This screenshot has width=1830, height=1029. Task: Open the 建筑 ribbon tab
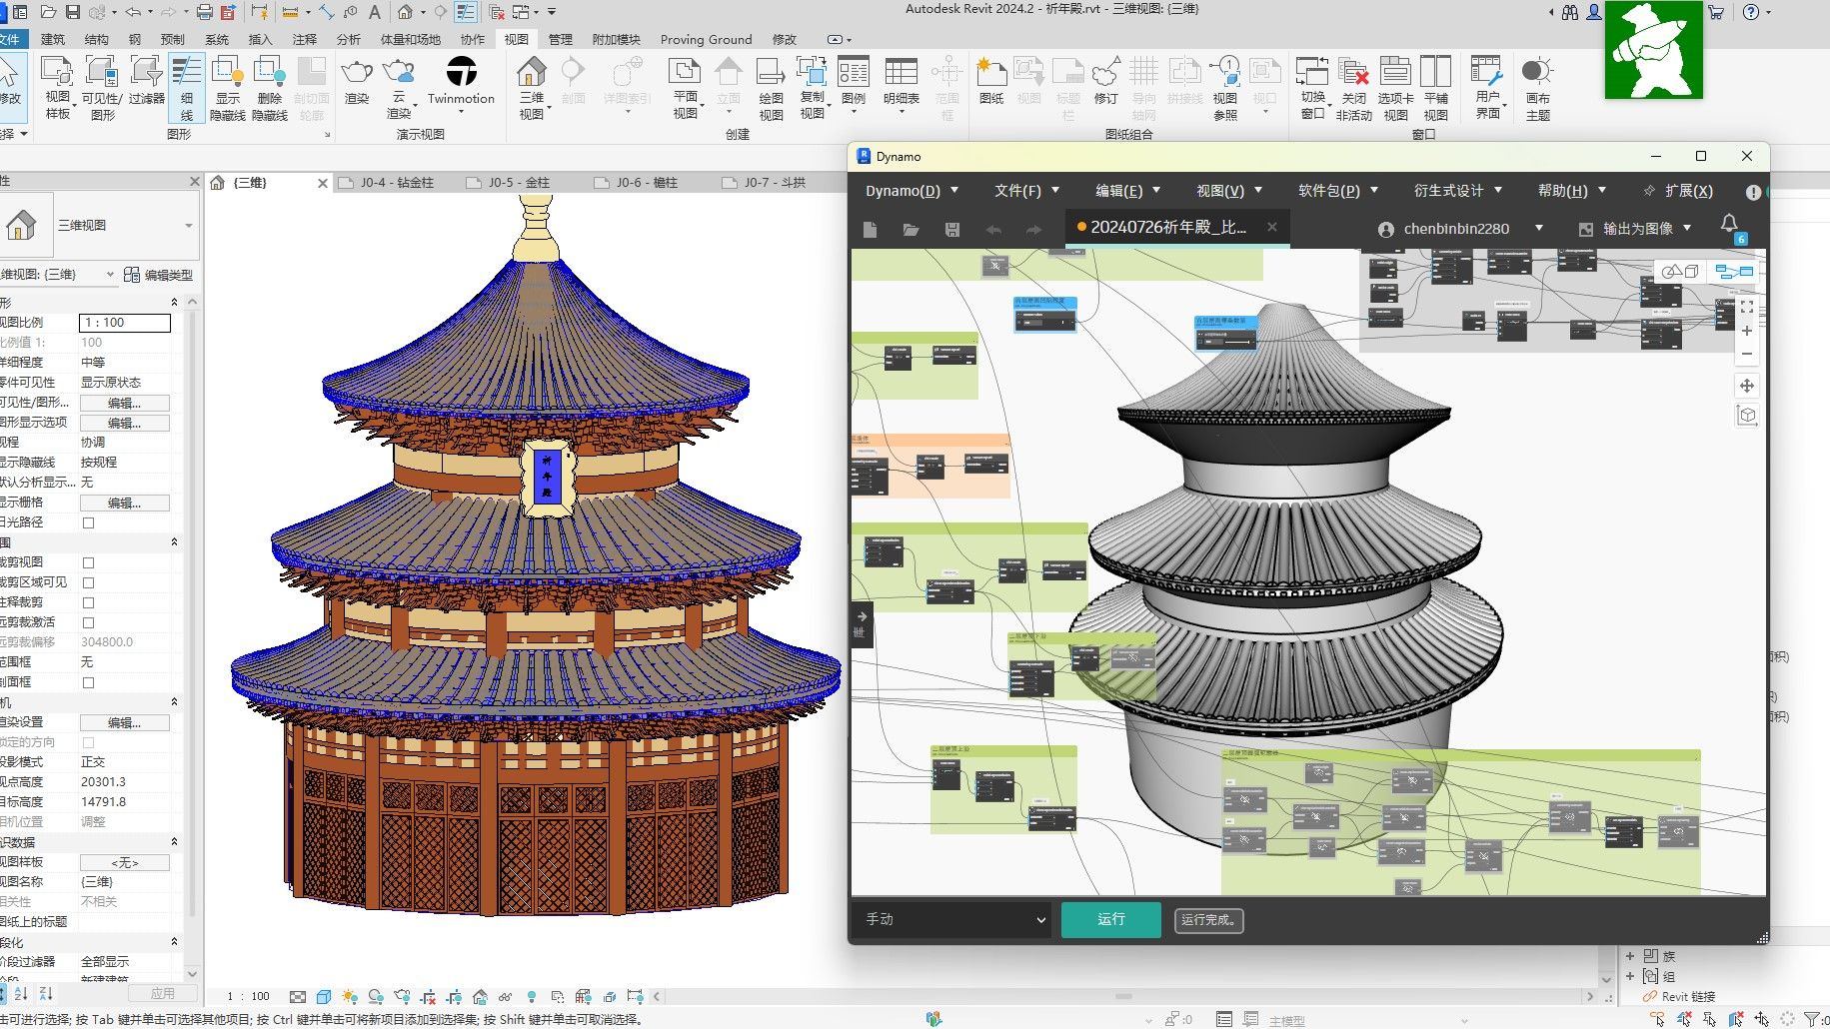tap(53, 39)
